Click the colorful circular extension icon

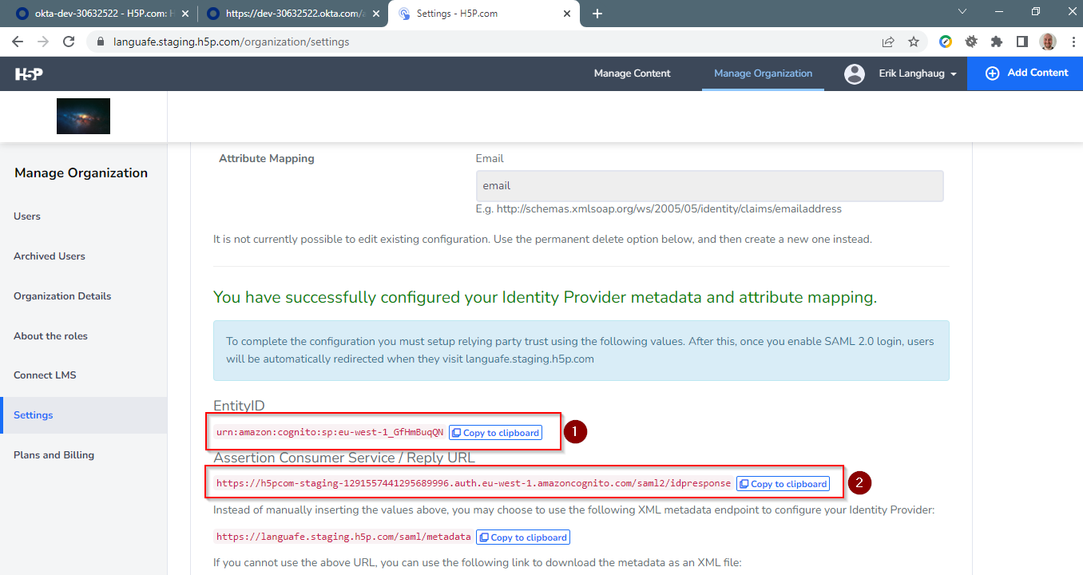[x=946, y=42]
